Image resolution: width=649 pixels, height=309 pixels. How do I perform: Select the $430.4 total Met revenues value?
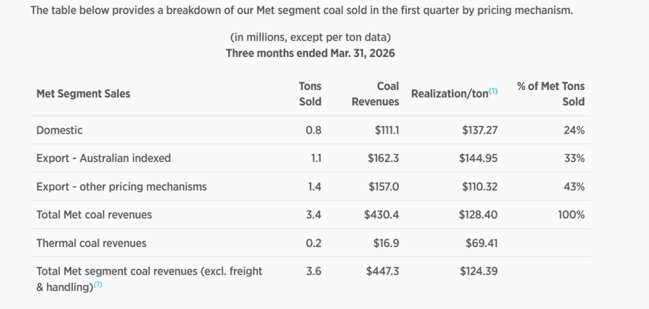click(382, 215)
